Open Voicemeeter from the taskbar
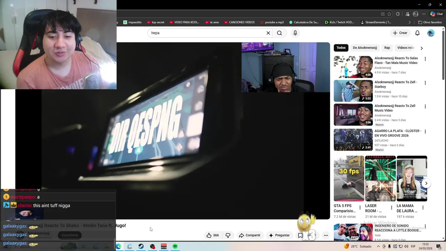 [164, 246]
